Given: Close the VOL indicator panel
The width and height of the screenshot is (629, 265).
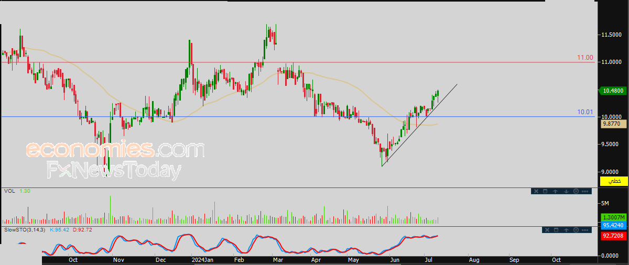Looking at the screenshot, I should click(536, 191).
